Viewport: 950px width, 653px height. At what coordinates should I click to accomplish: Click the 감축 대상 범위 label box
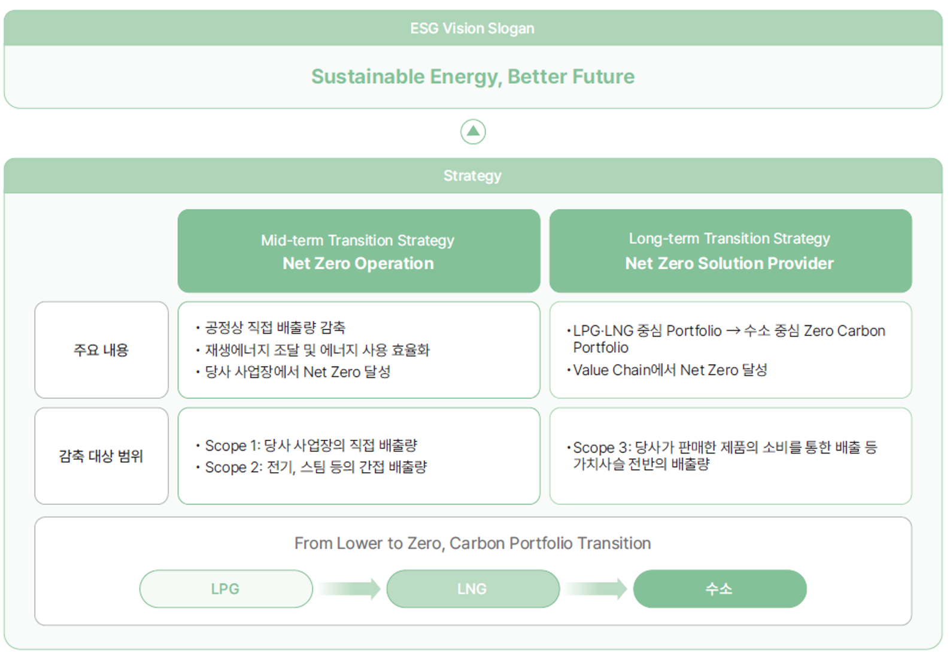click(101, 456)
